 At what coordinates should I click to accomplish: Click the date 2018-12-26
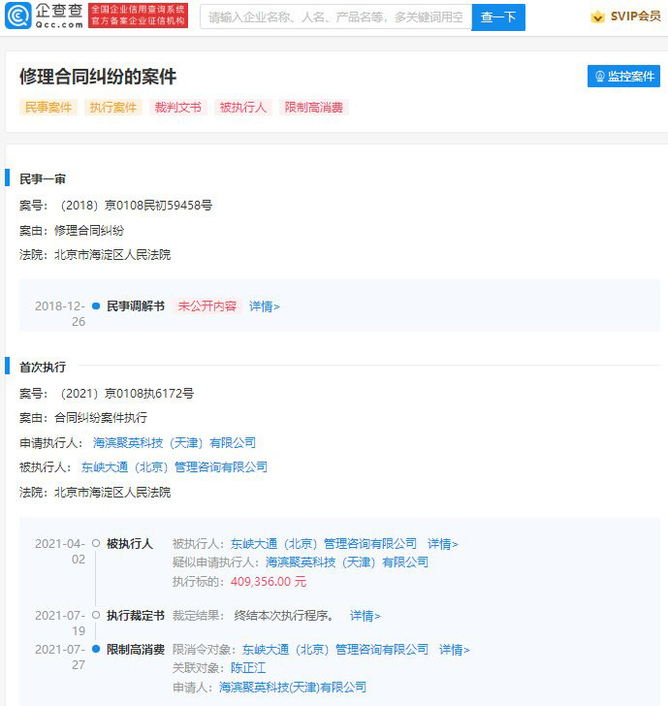click(x=60, y=314)
